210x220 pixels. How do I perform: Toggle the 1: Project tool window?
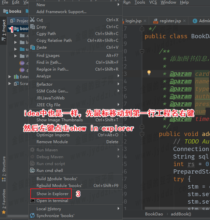(4, 30)
